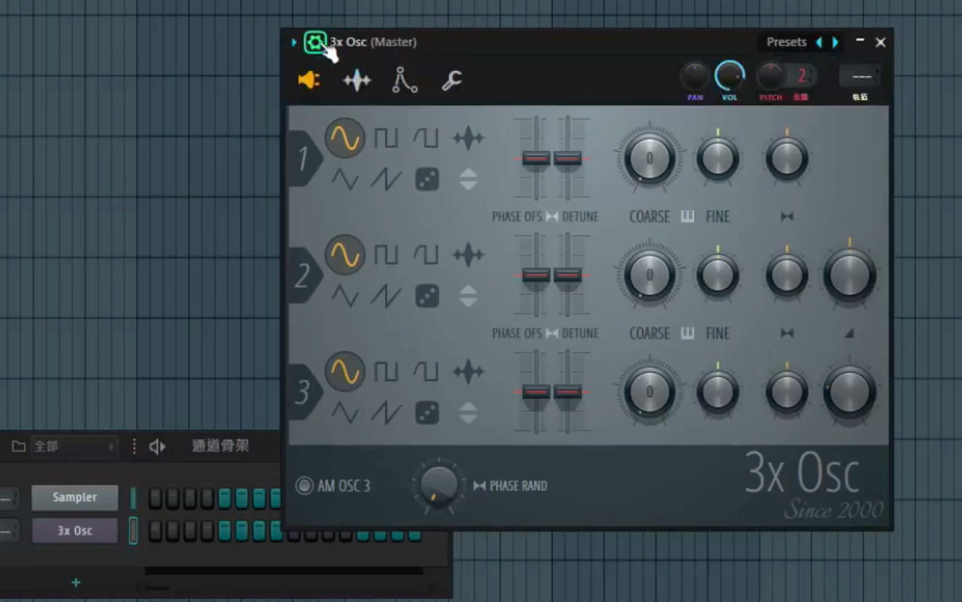
Task: Select triangle wave for oscillator 1
Action: 345,179
